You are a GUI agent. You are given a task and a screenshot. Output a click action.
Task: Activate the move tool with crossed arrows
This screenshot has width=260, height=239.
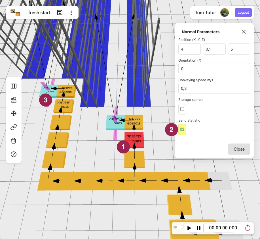tap(13, 113)
